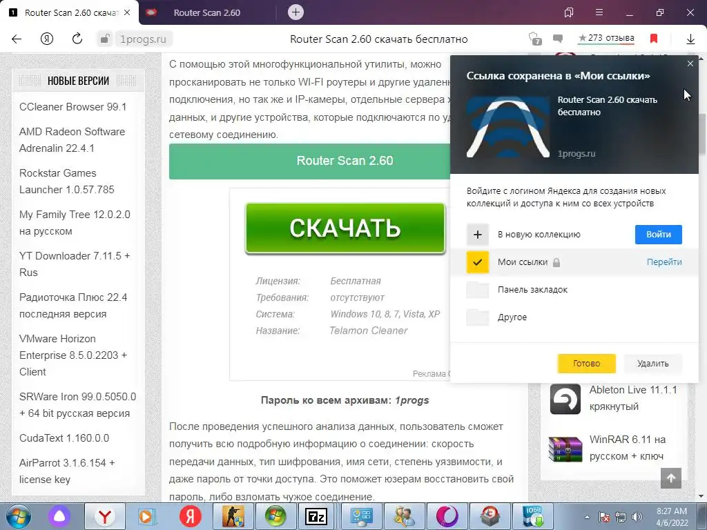
Task: Click the volume speaker tray icon
Action: [x=637, y=517]
